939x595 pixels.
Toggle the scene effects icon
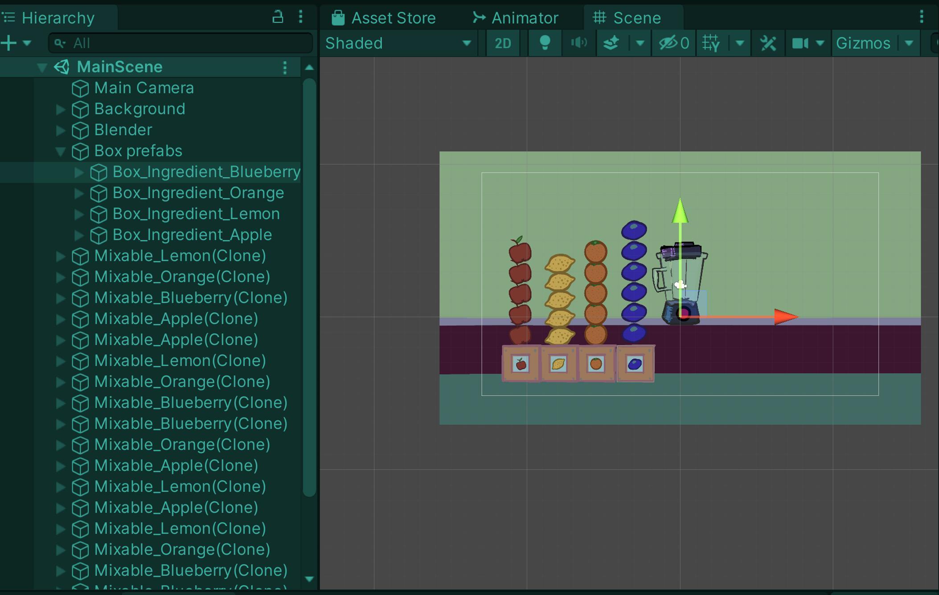click(611, 43)
